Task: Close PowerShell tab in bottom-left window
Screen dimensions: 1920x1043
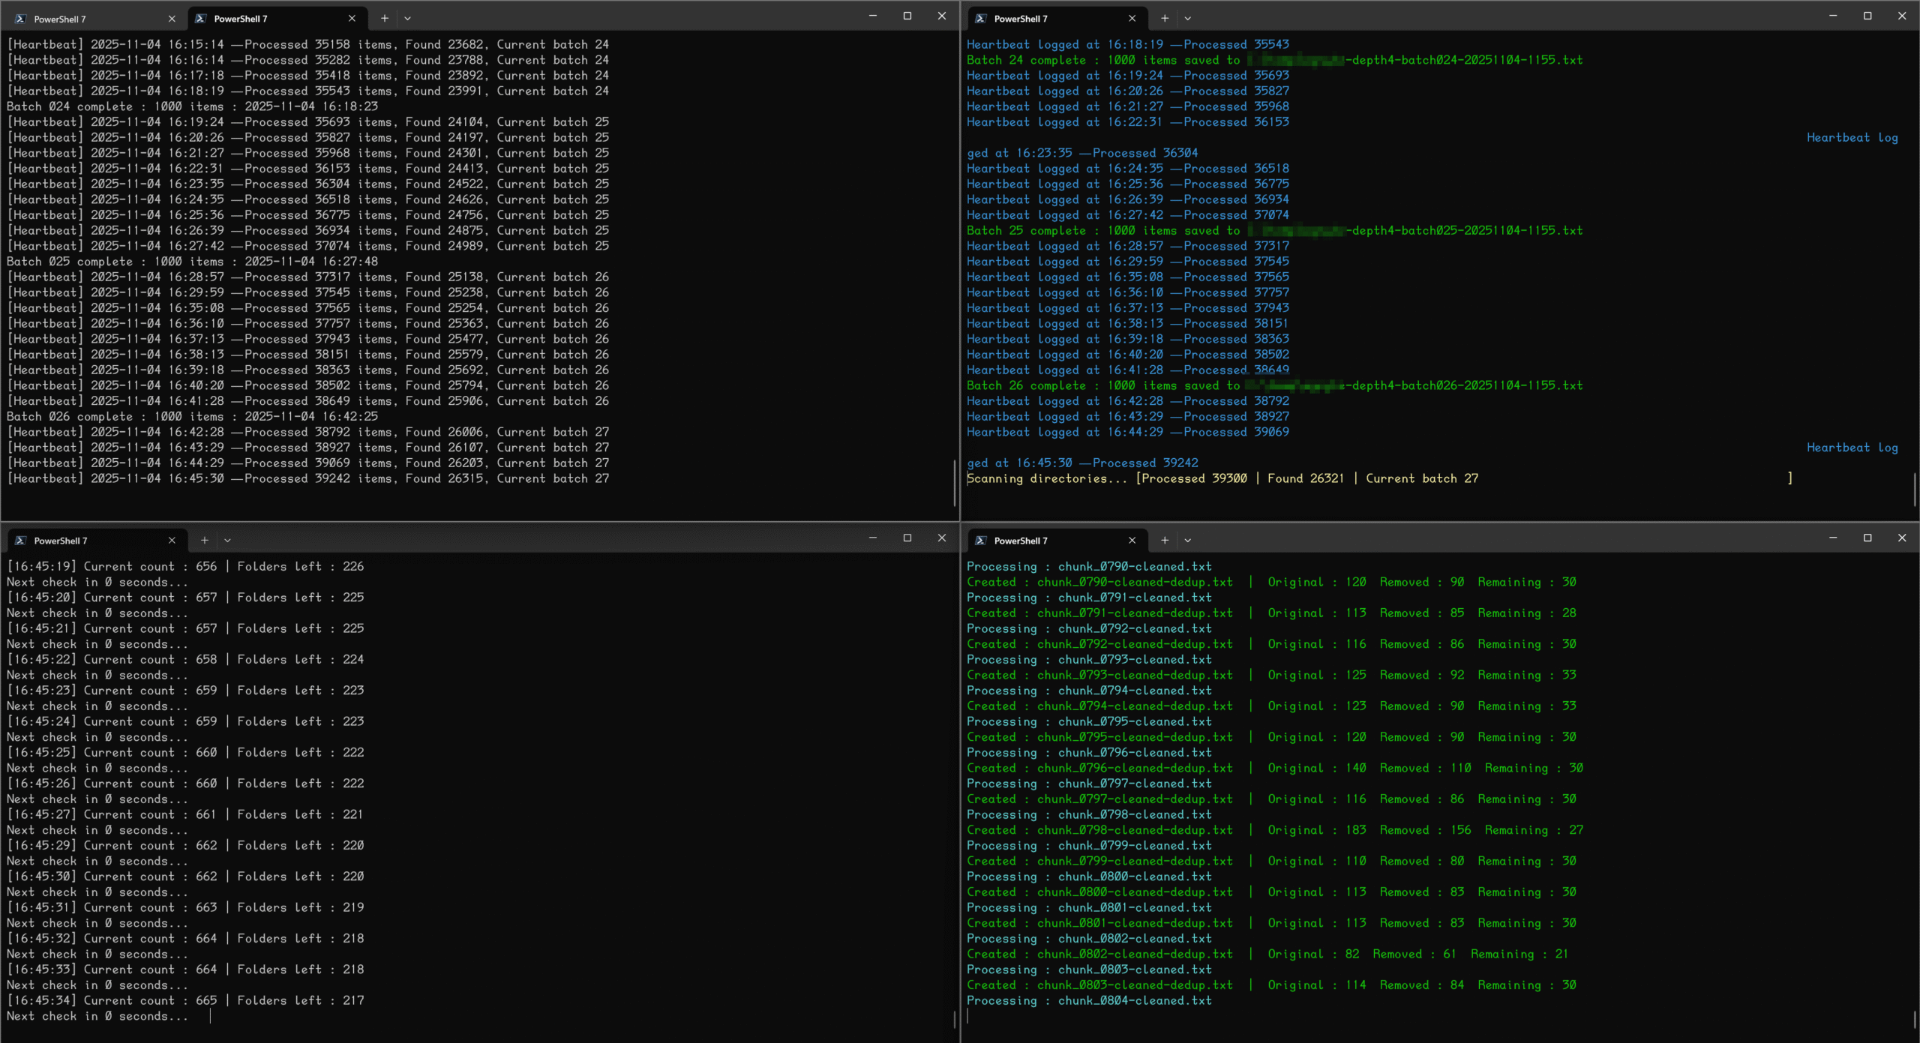Action: pos(172,540)
